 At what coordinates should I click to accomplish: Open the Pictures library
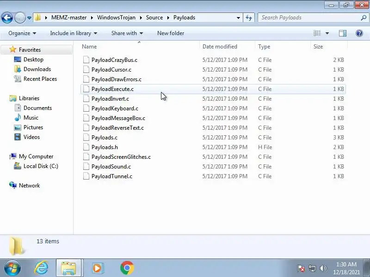coord(33,127)
